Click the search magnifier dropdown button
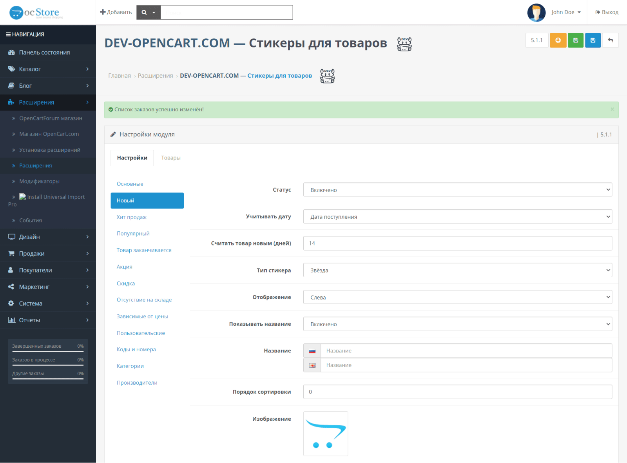The width and height of the screenshot is (627, 463). [x=149, y=13]
